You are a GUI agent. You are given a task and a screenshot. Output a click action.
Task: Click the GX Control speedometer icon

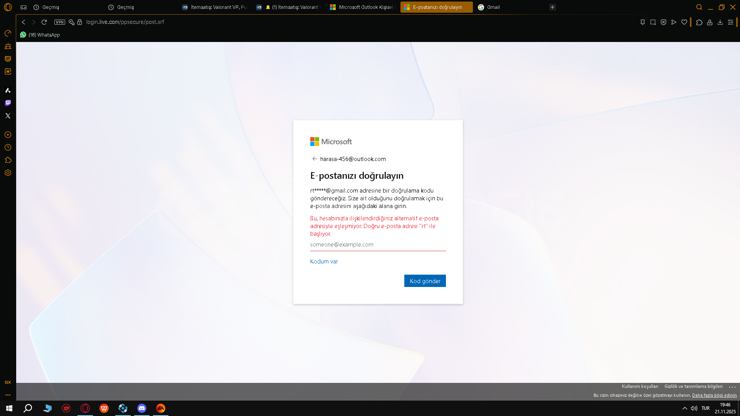click(8, 34)
